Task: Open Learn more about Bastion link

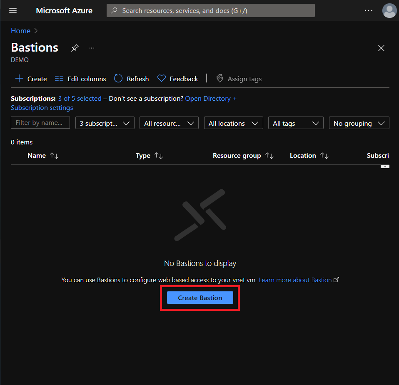Action: (299, 280)
